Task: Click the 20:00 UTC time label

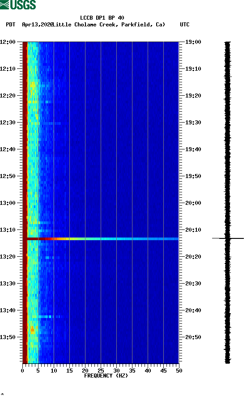Action: click(193, 203)
